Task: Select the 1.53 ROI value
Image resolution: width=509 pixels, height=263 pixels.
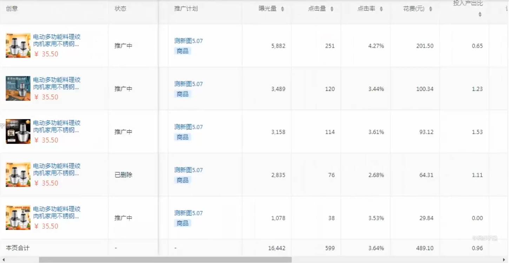Action: [x=477, y=132]
